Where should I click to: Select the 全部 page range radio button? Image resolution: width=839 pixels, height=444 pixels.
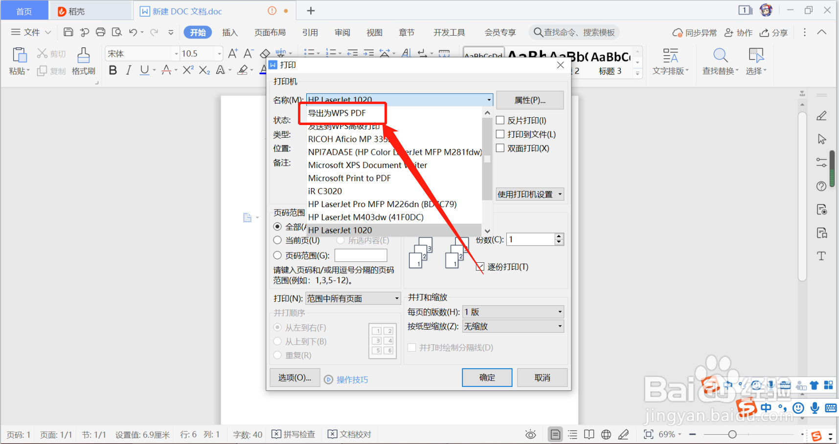tap(277, 227)
